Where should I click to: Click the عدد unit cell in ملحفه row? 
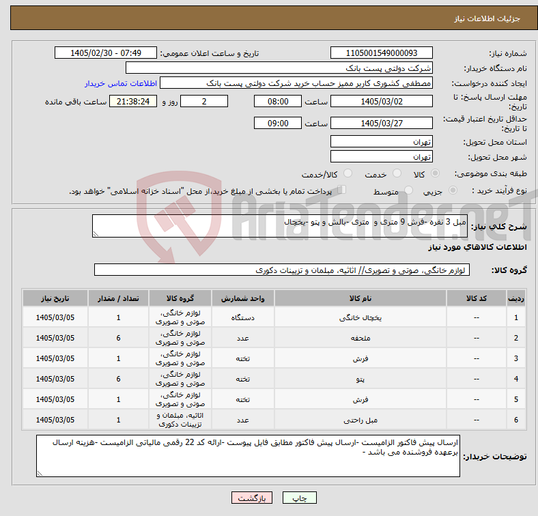tap(242, 339)
